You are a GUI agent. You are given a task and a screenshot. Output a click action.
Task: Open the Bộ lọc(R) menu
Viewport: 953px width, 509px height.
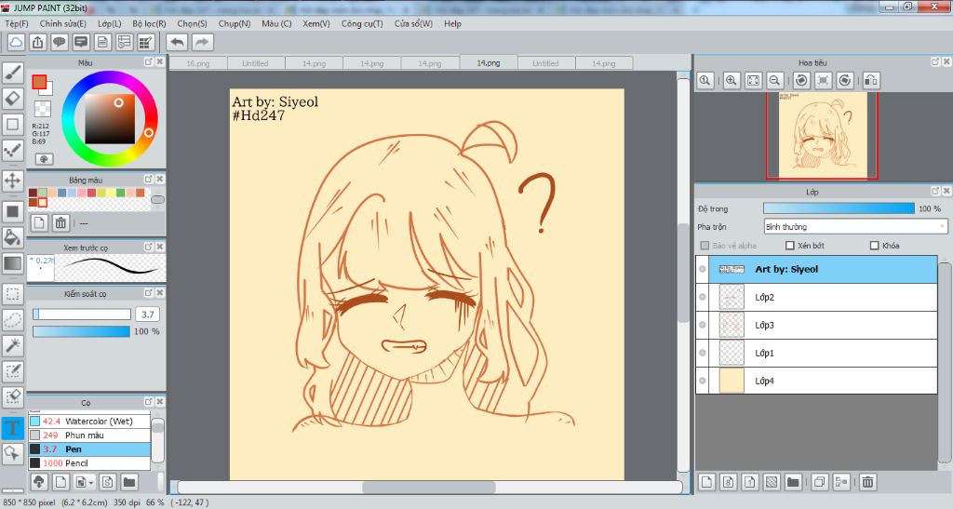(x=149, y=23)
